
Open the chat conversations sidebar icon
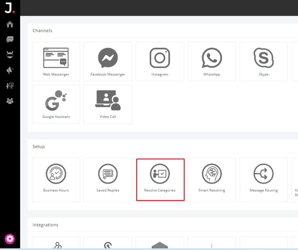pos(10,40)
